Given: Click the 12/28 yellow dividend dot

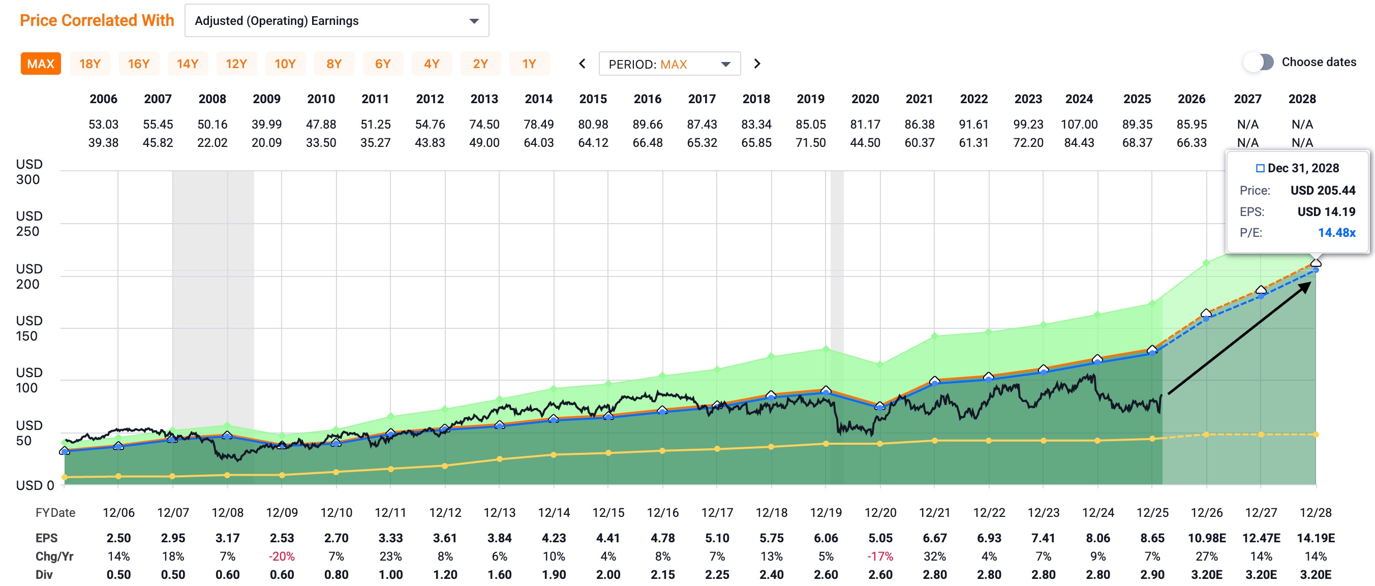Looking at the screenshot, I should [x=1316, y=435].
